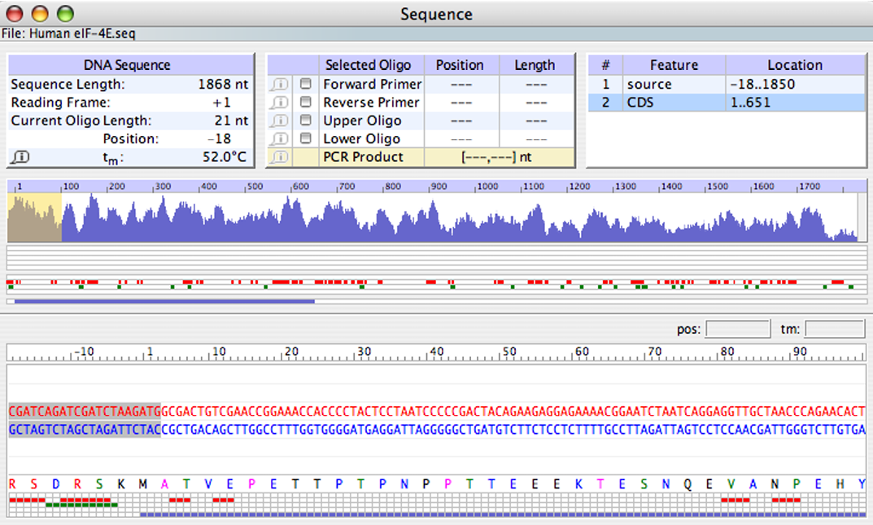Click position 50 on the sequence ruler

tap(509, 352)
